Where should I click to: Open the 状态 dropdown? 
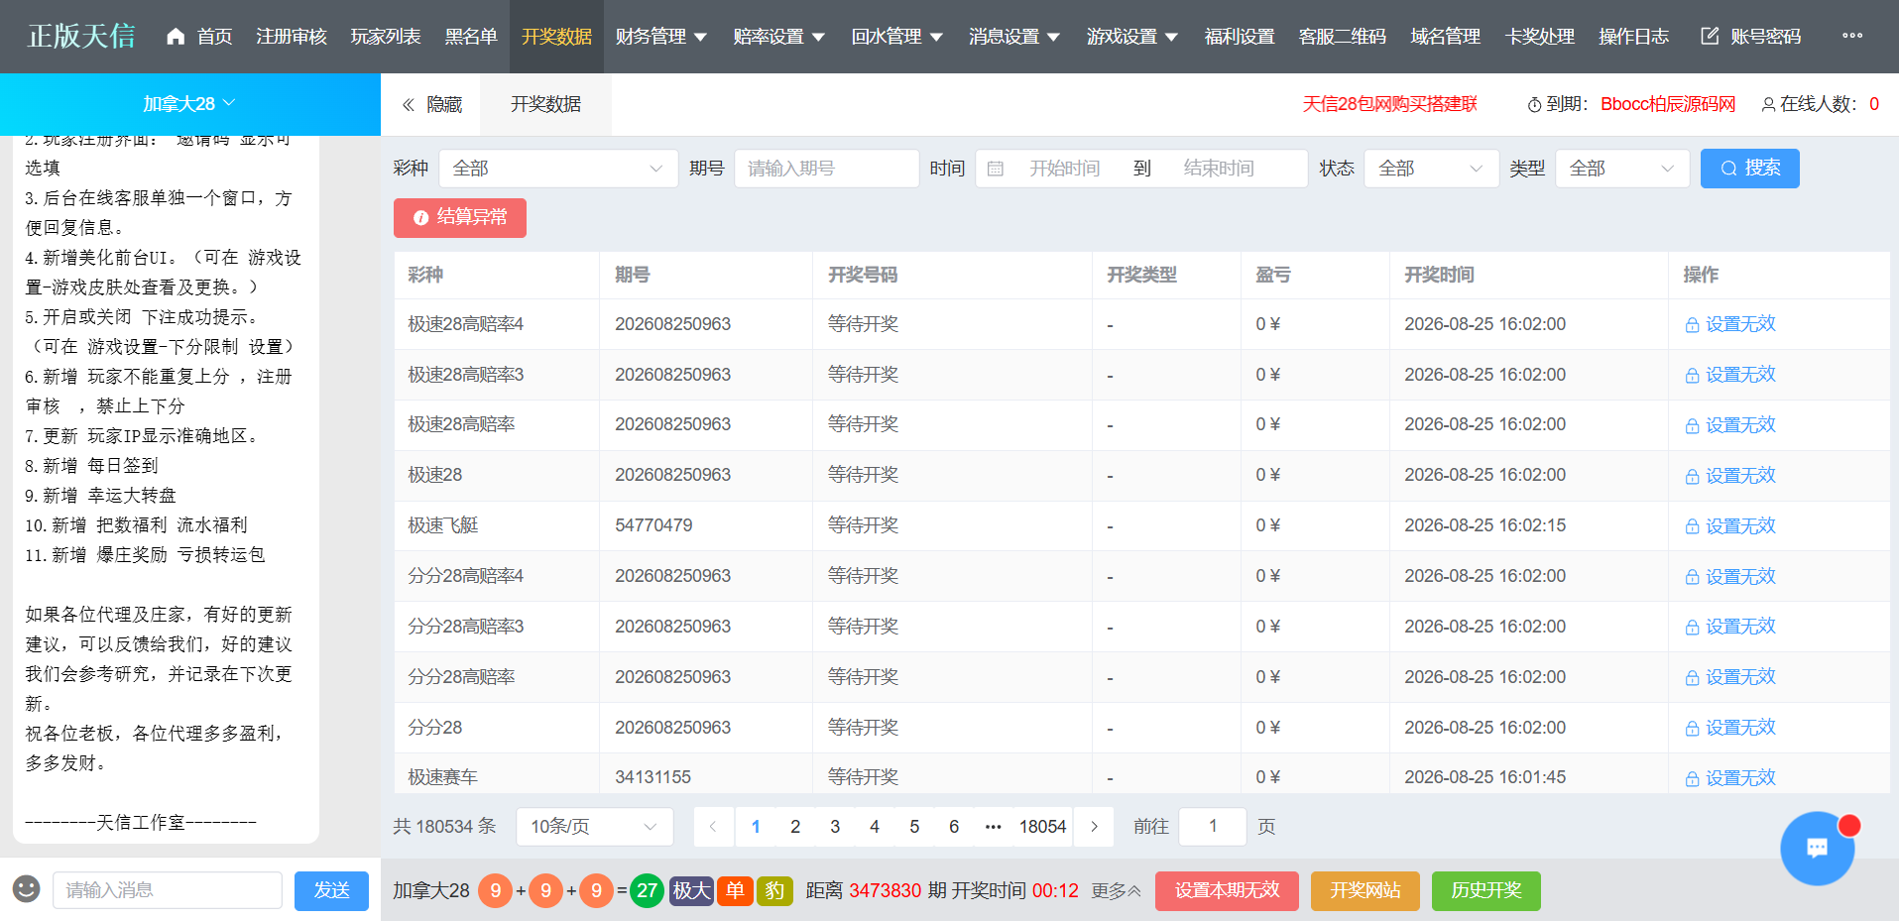[x=1431, y=169]
